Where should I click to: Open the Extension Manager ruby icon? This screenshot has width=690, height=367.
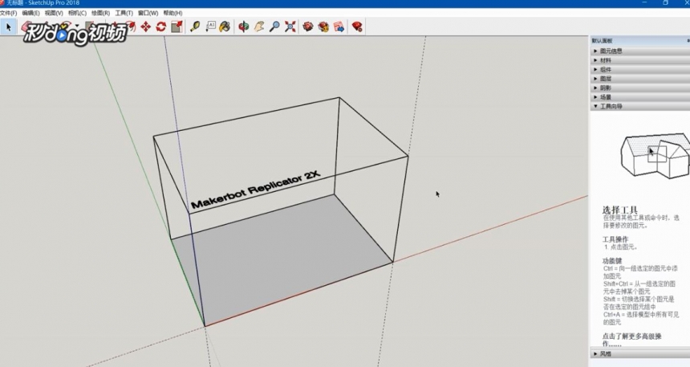coord(357,27)
